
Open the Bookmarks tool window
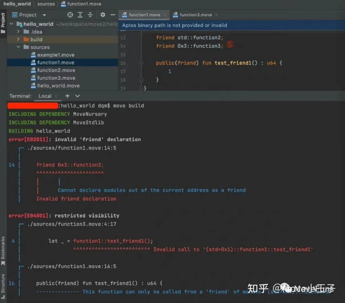tap(3, 250)
